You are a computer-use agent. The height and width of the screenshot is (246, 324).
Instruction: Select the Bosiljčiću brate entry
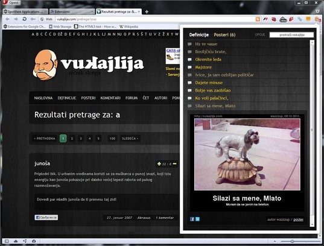(211, 52)
